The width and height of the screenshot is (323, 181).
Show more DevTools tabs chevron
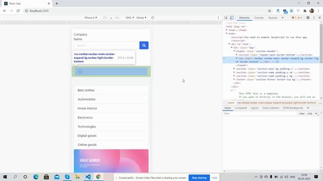(283, 18)
